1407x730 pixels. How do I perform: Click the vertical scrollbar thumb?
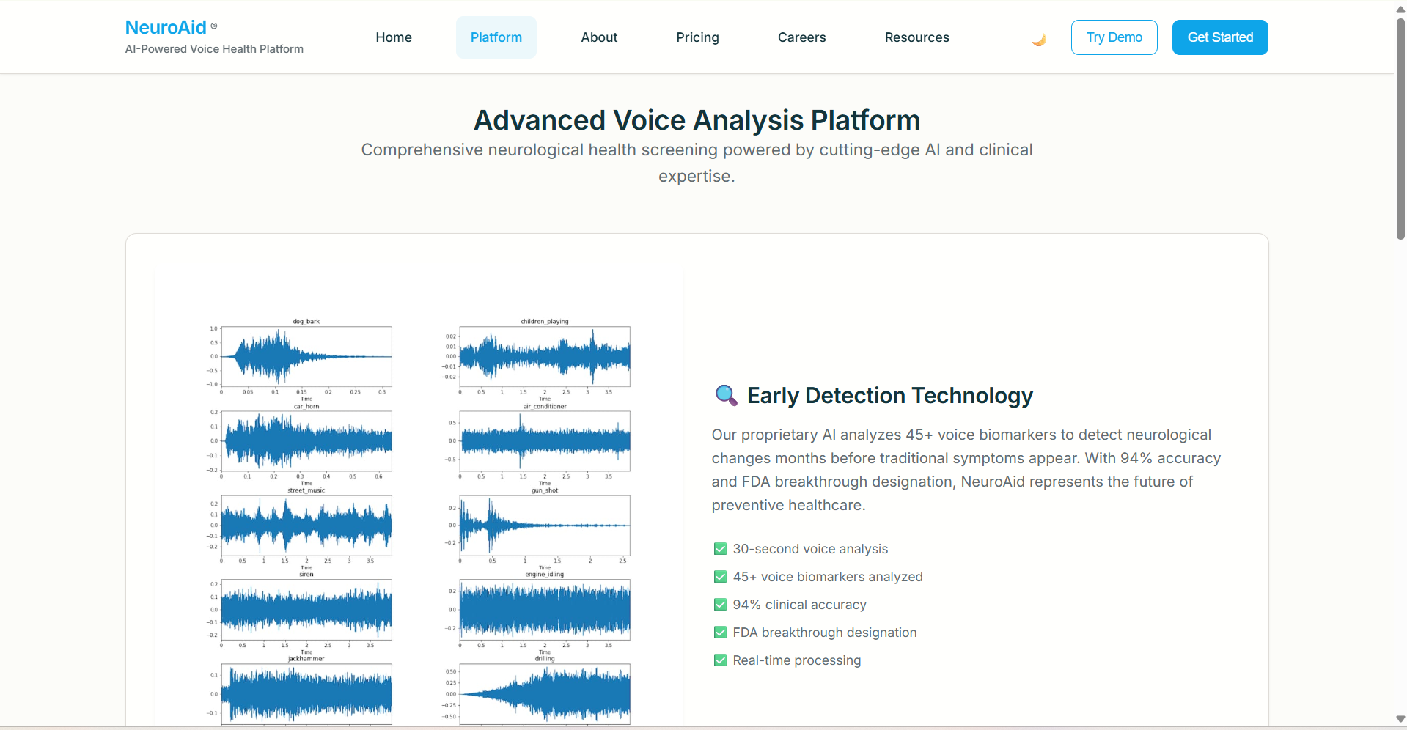[1400, 129]
